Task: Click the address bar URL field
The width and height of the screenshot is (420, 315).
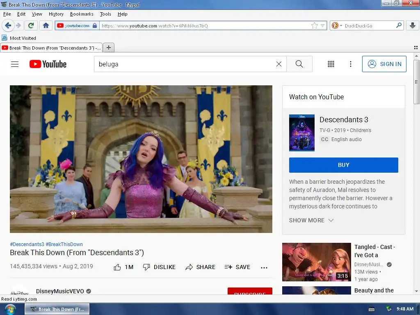Action: (205, 26)
